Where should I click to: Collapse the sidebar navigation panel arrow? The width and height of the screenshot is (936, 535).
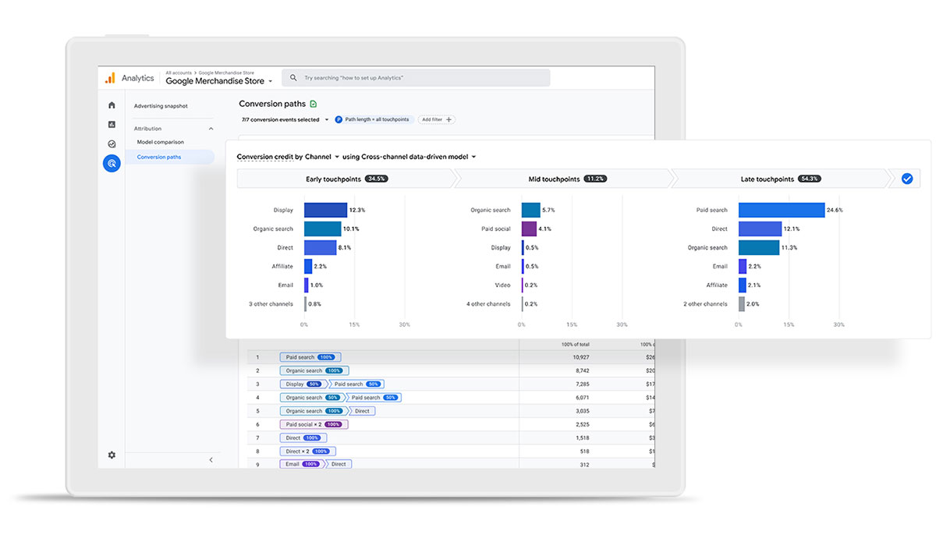[211, 460]
